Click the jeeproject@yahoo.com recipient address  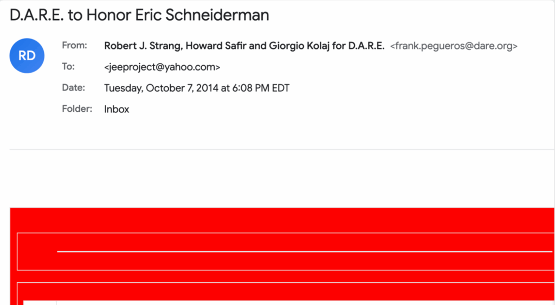click(162, 67)
